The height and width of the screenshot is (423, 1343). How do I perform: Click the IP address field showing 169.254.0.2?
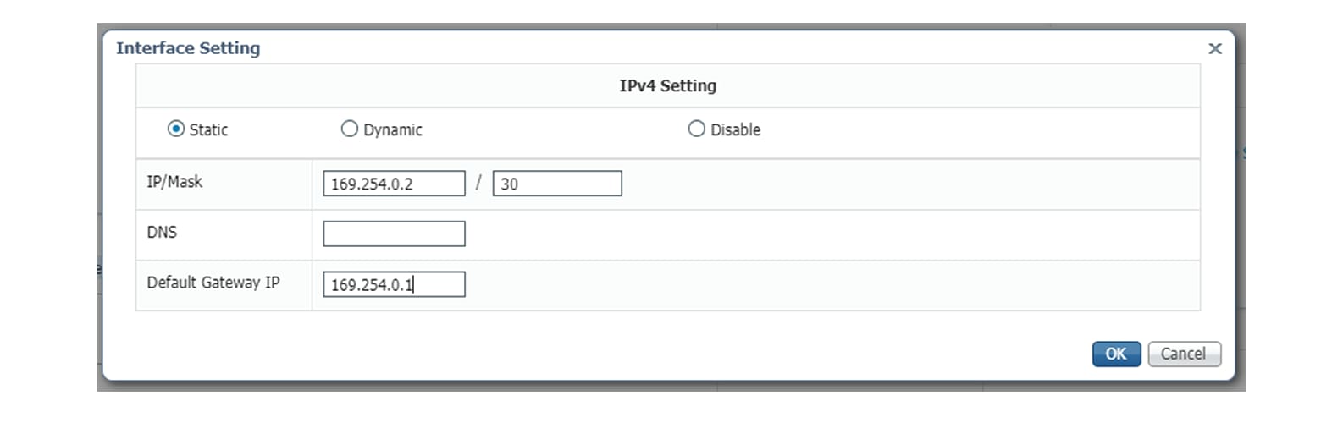(x=394, y=184)
